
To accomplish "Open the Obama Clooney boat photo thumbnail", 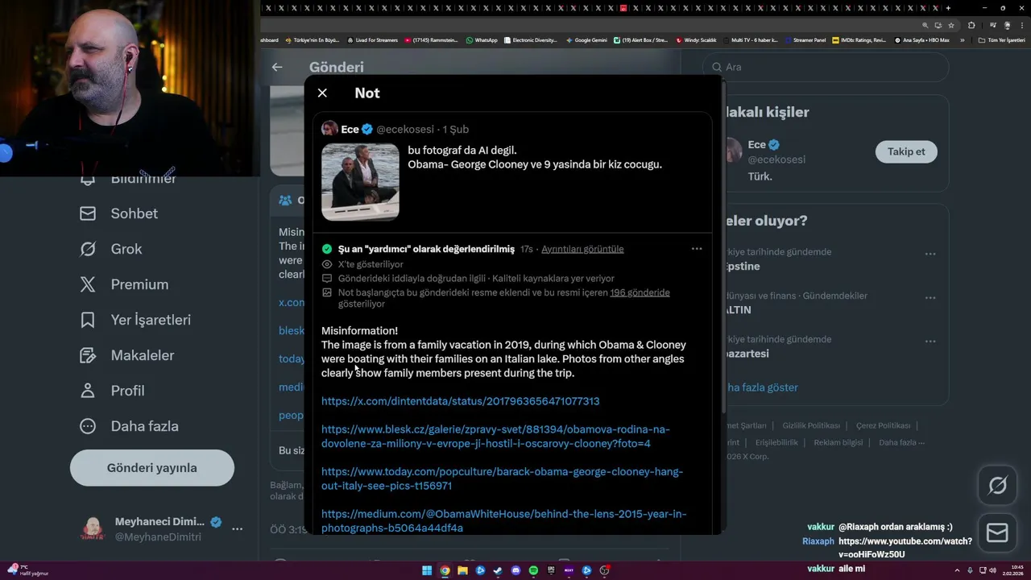I will (x=360, y=182).
